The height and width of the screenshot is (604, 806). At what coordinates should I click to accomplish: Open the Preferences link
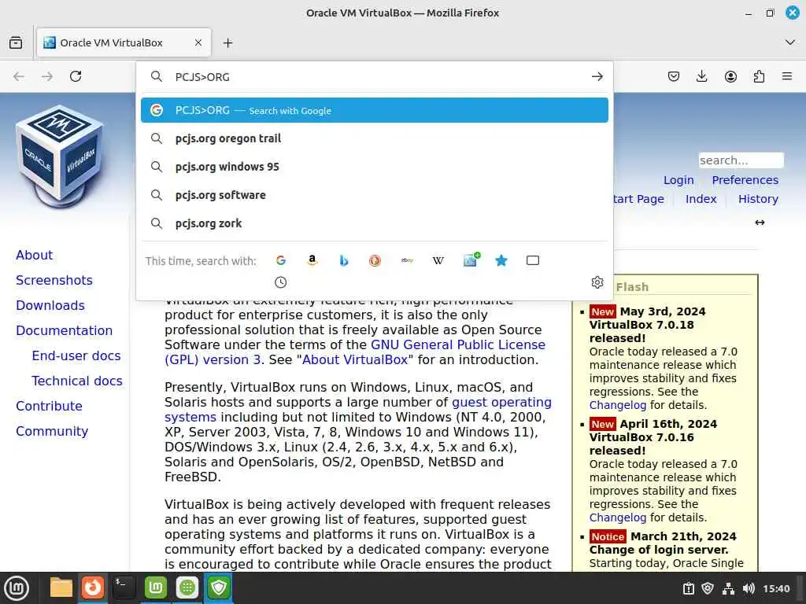pyautogui.click(x=745, y=180)
